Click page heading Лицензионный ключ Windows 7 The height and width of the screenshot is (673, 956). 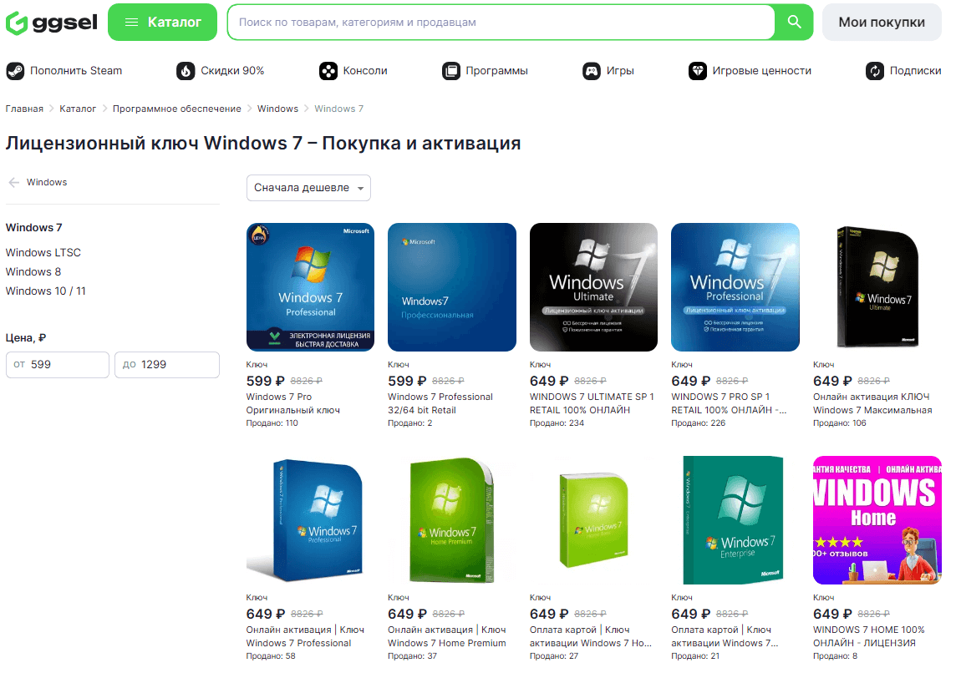pyautogui.click(x=262, y=143)
